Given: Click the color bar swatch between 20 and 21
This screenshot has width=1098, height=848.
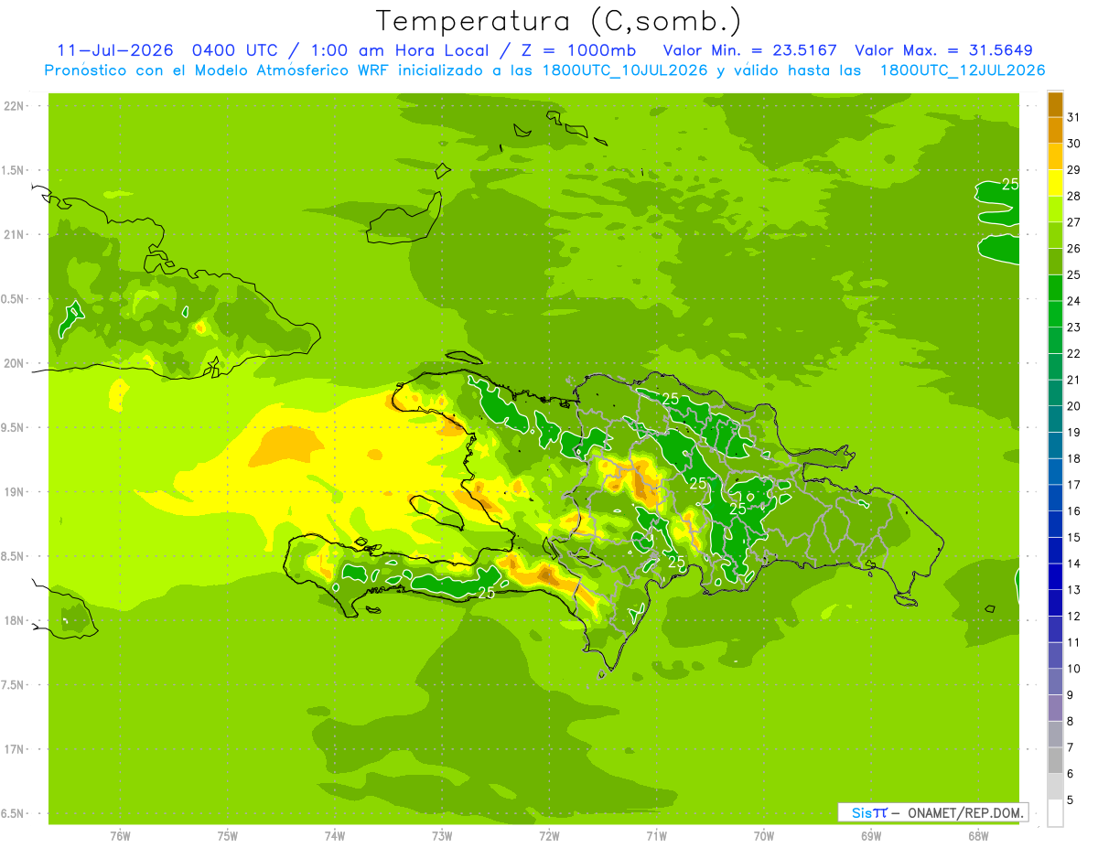Looking at the screenshot, I should click(x=1055, y=392).
